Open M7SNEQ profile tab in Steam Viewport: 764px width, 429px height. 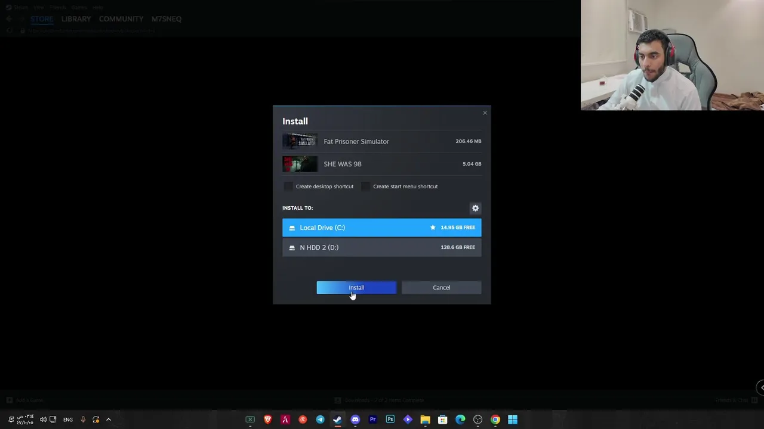click(x=167, y=19)
